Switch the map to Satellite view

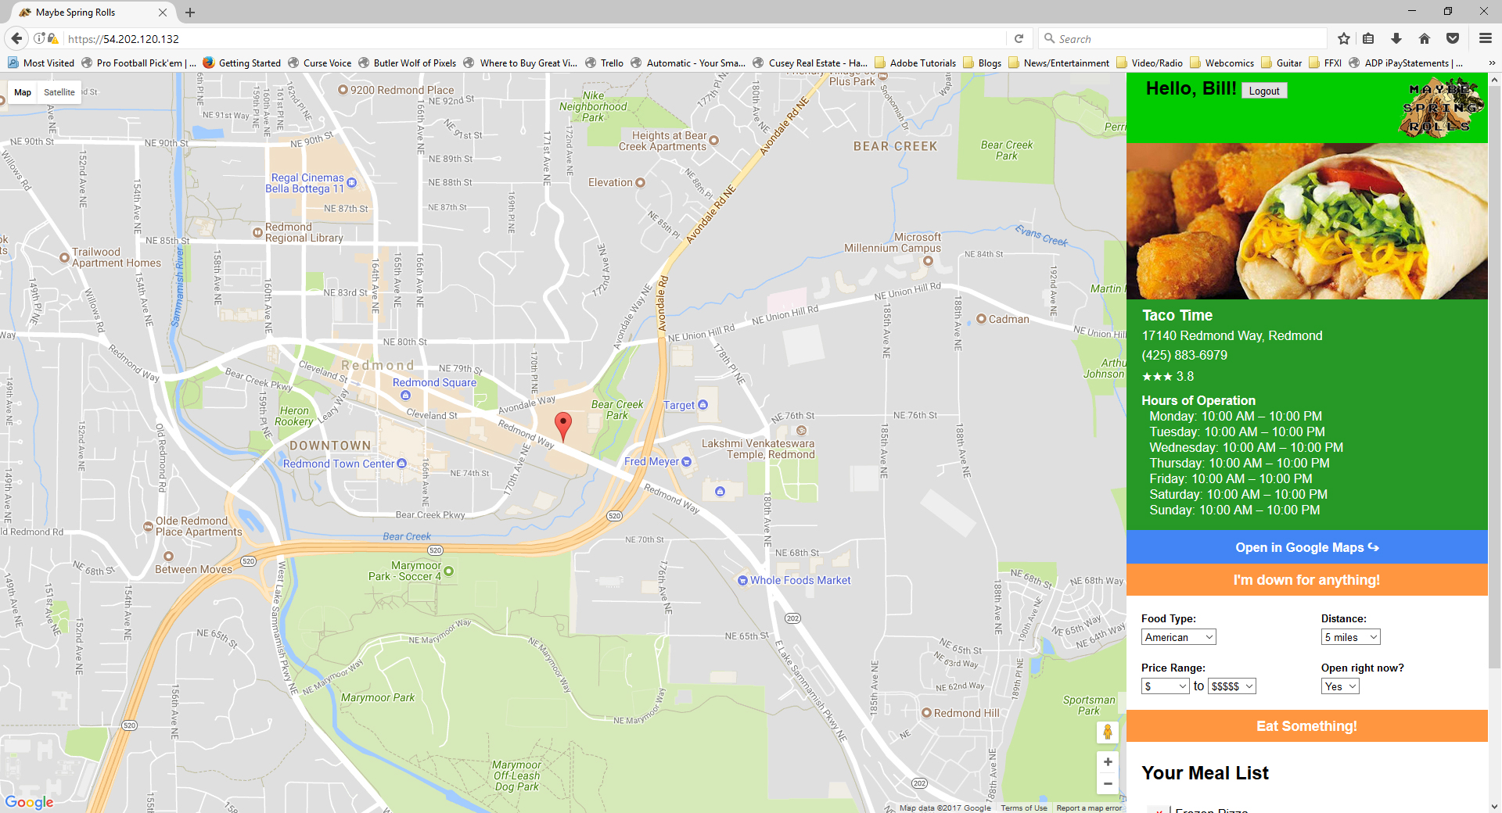(59, 92)
